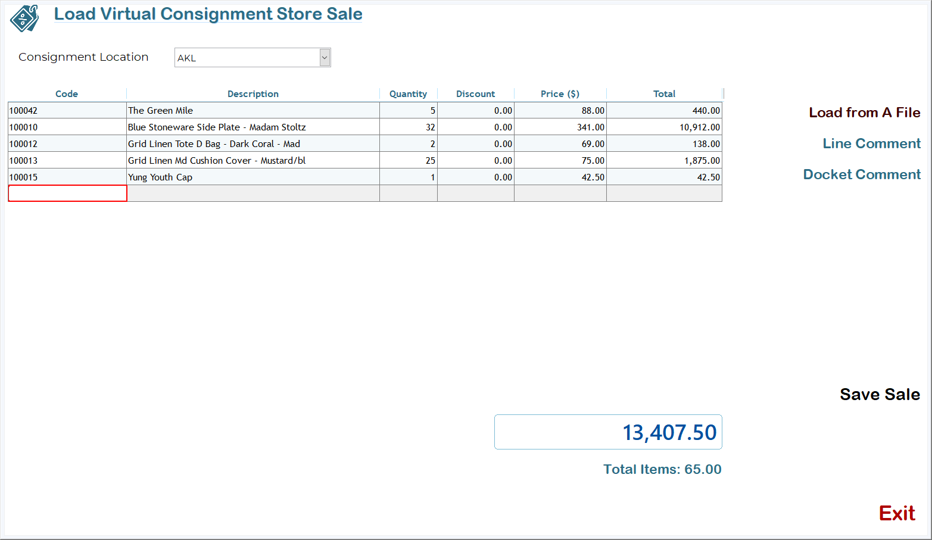This screenshot has height=540, width=932.
Task: Click Load from A File
Action: click(864, 113)
